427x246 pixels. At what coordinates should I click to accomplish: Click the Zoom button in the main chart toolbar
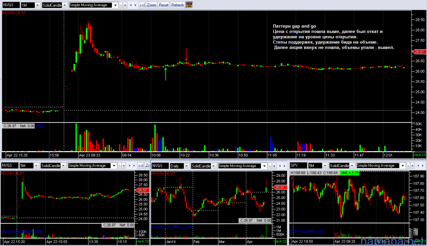click(x=151, y=5)
